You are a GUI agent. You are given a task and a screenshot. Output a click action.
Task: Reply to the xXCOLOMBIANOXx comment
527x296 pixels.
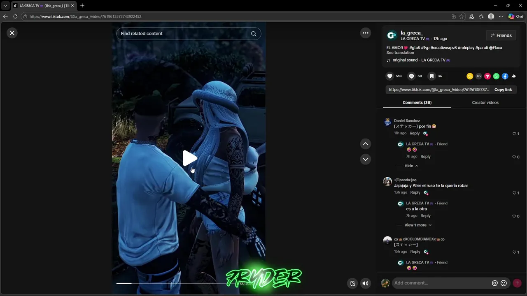click(415, 252)
